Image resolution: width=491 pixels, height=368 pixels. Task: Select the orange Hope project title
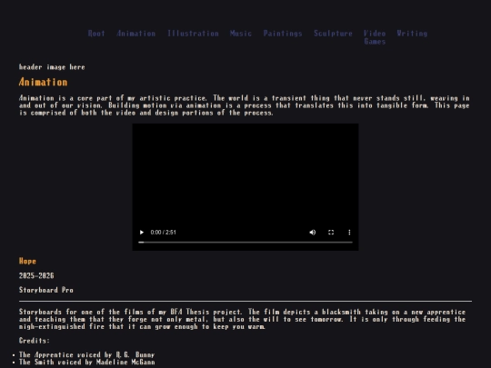click(27, 261)
